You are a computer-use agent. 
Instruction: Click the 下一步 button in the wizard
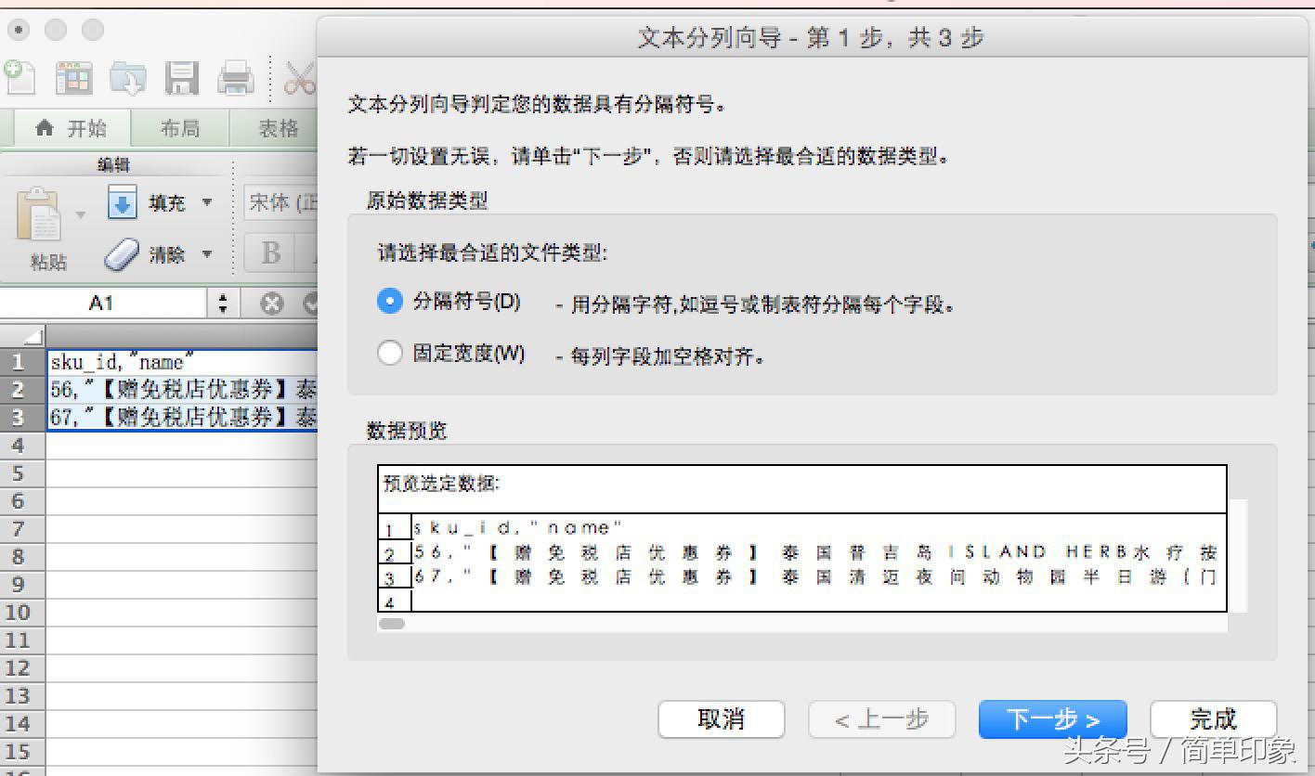pyautogui.click(x=1052, y=718)
